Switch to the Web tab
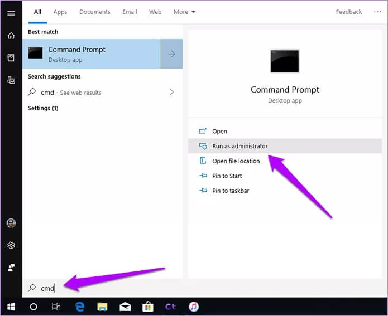 (x=155, y=12)
